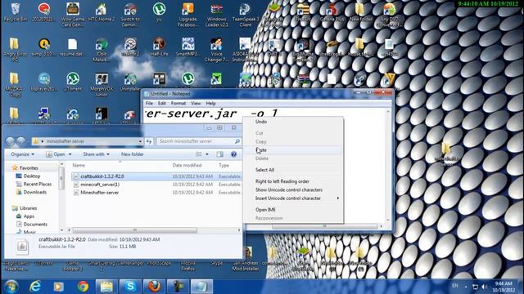
Task: Click Change your view icon in Explorer
Action: [199, 154]
